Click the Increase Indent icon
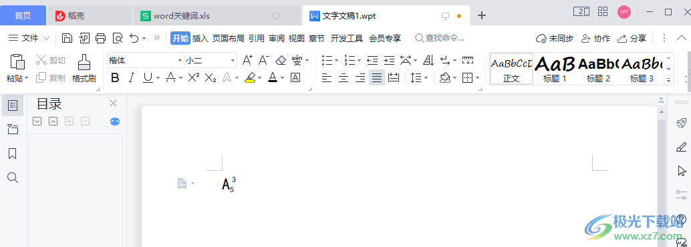 389,60
